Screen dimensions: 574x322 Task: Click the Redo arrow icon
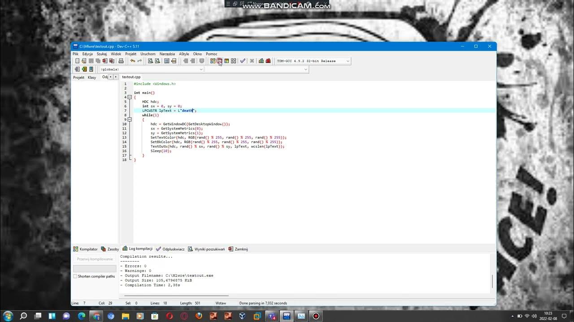(139, 61)
